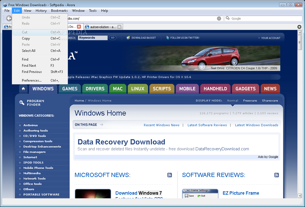This screenshot has height=207, width=305.
Task: Choose Find Next from the Edit menu
Action: tap(40, 66)
